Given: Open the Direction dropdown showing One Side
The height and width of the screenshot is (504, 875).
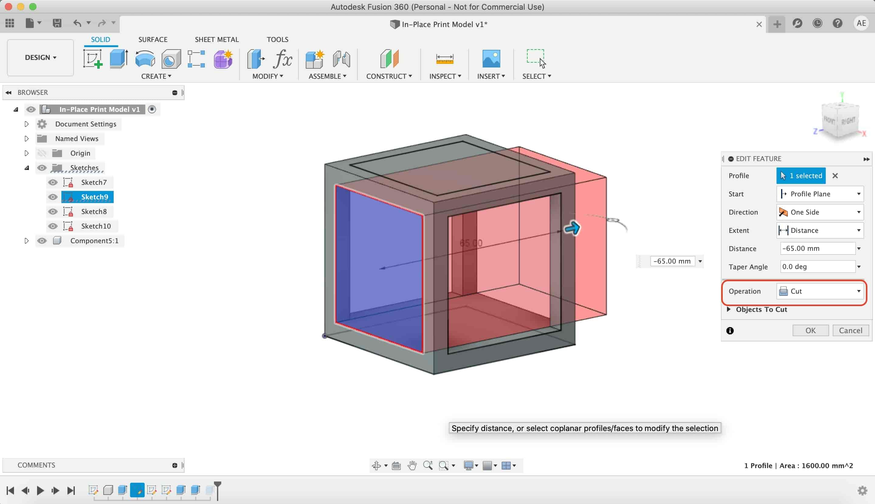Looking at the screenshot, I should (820, 212).
